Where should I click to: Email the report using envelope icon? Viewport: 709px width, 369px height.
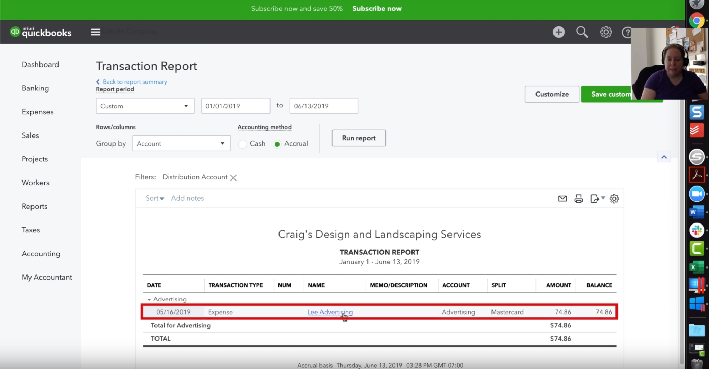562,199
